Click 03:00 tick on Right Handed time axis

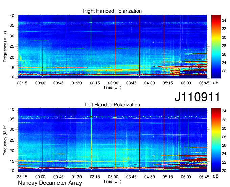(113, 83)
